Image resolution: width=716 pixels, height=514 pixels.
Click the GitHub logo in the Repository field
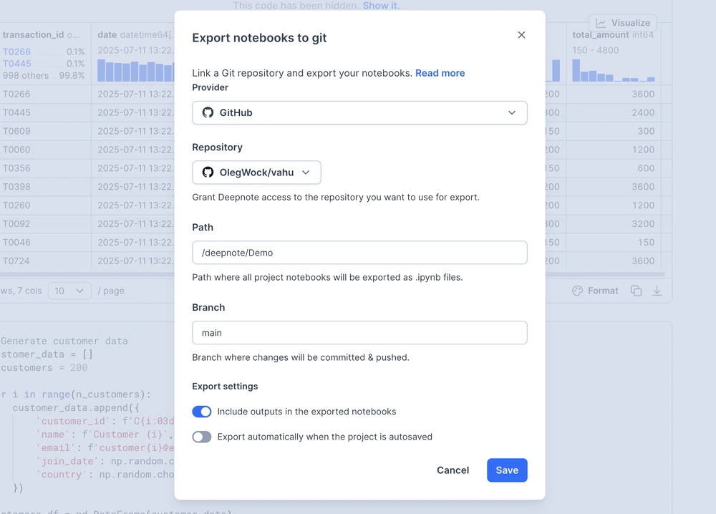(x=208, y=173)
